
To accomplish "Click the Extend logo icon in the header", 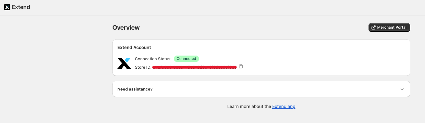I will (7, 7).
